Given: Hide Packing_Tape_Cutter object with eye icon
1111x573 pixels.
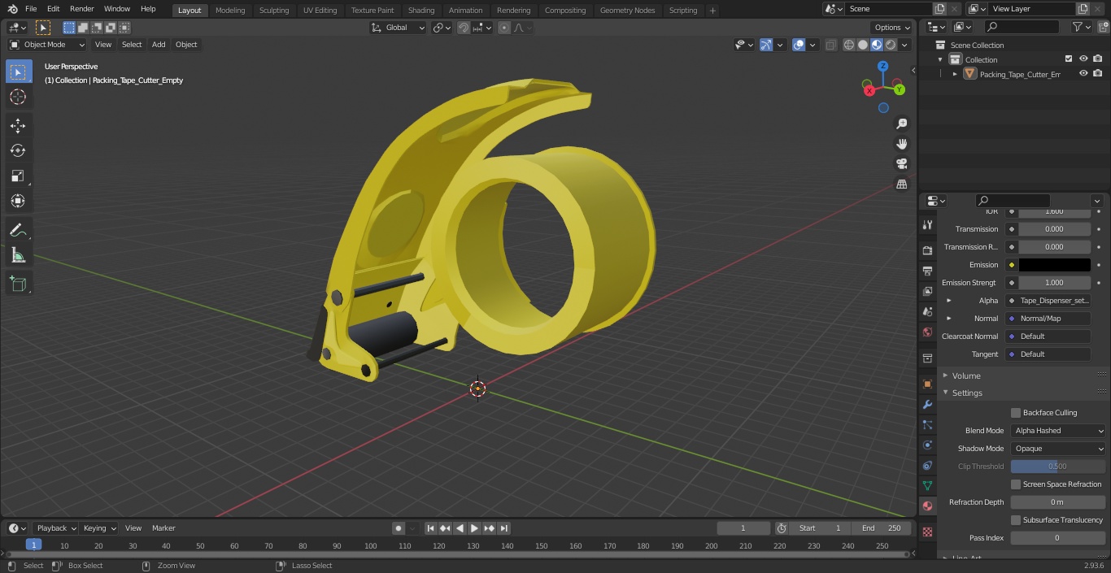Looking at the screenshot, I should coord(1083,74).
